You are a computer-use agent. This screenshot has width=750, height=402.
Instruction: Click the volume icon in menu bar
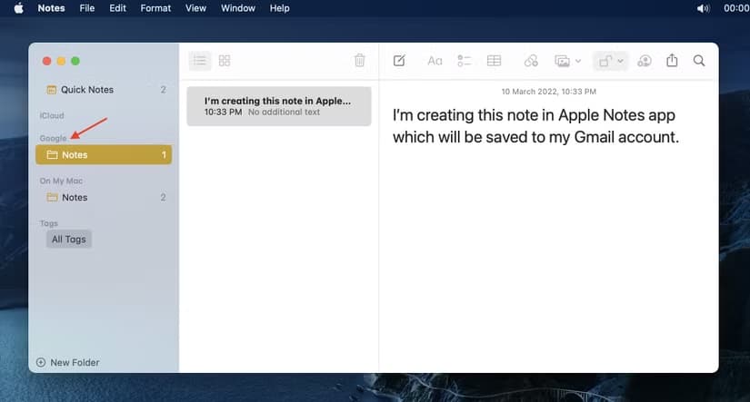point(703,8)
